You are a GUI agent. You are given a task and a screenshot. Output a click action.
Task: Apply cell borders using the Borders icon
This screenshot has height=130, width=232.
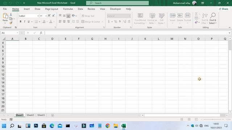[x=36, y=22]
